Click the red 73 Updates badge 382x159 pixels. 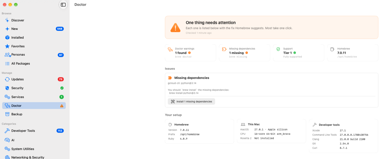click(61, 79)
